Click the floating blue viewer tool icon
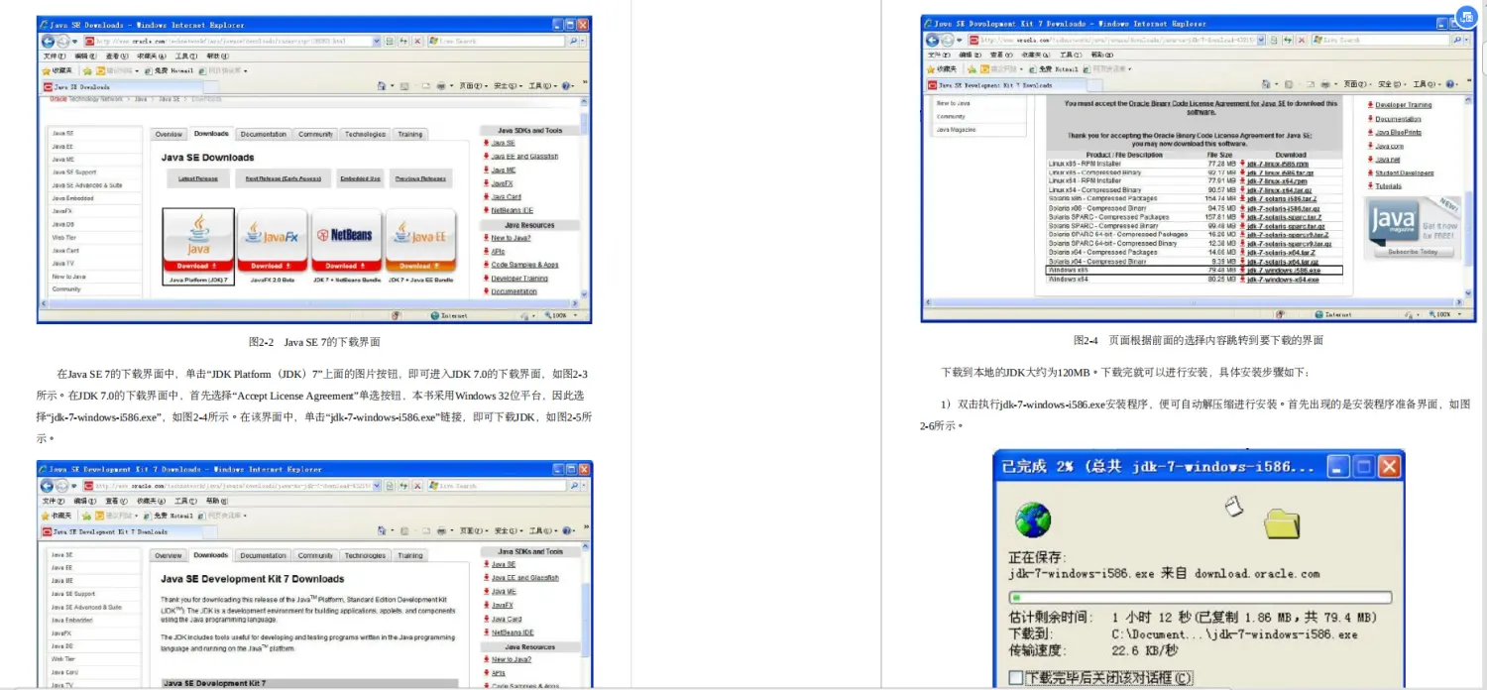This screenshot has height=690, width=1487. 1467,17
